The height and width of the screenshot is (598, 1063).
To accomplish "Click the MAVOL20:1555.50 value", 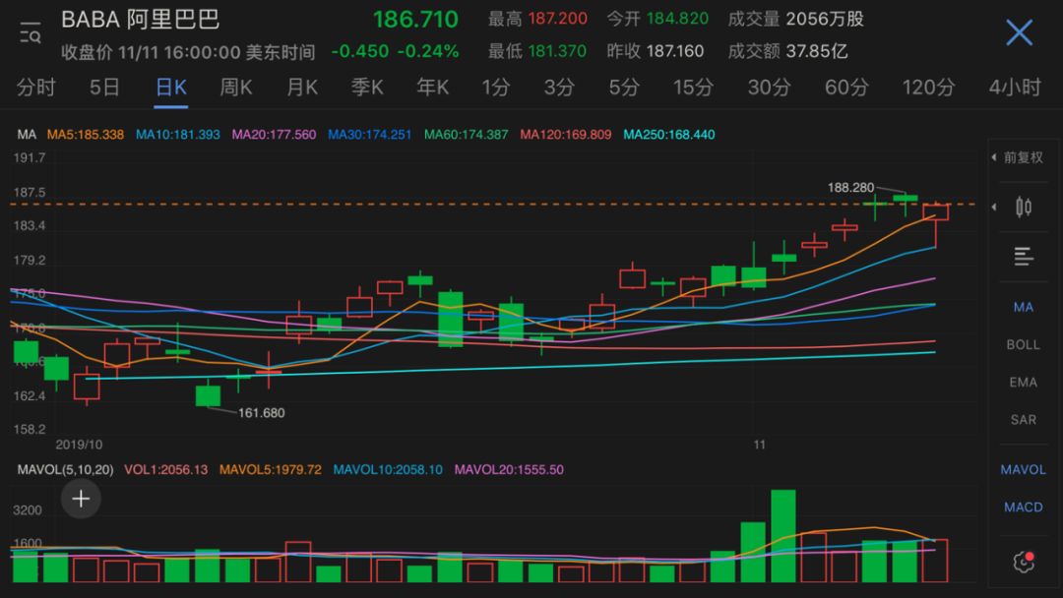I will pos(509,470).
